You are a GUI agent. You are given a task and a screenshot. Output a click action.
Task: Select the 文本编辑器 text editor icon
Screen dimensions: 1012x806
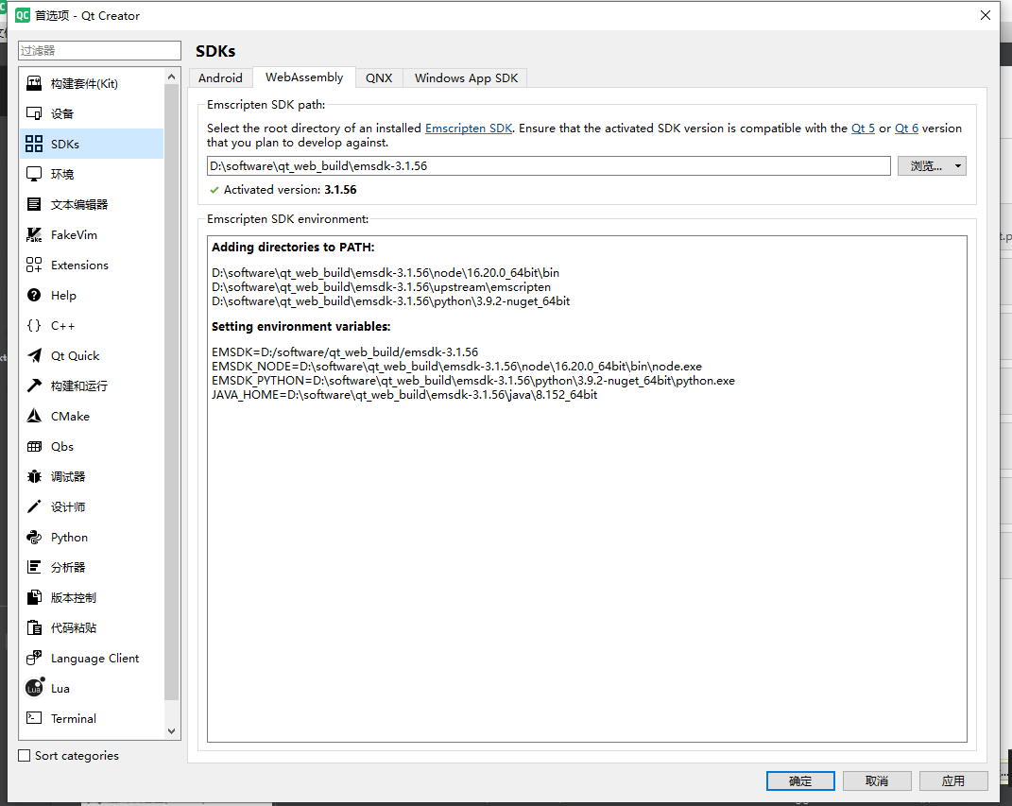pos(34,204)
